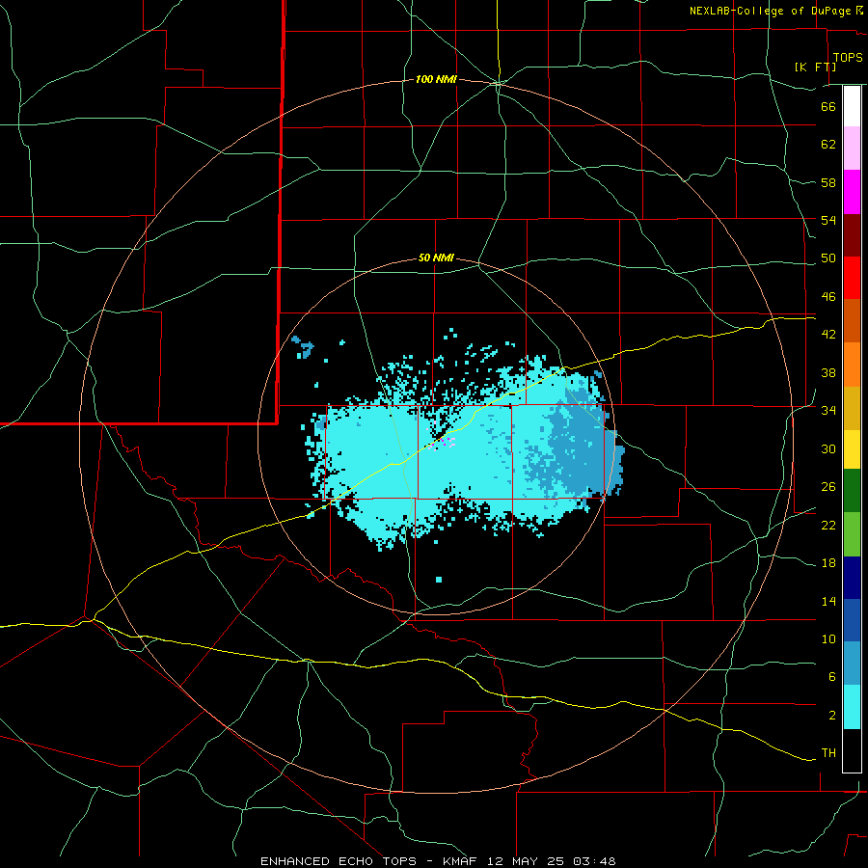Click the legend value 66

pos(828,106)
